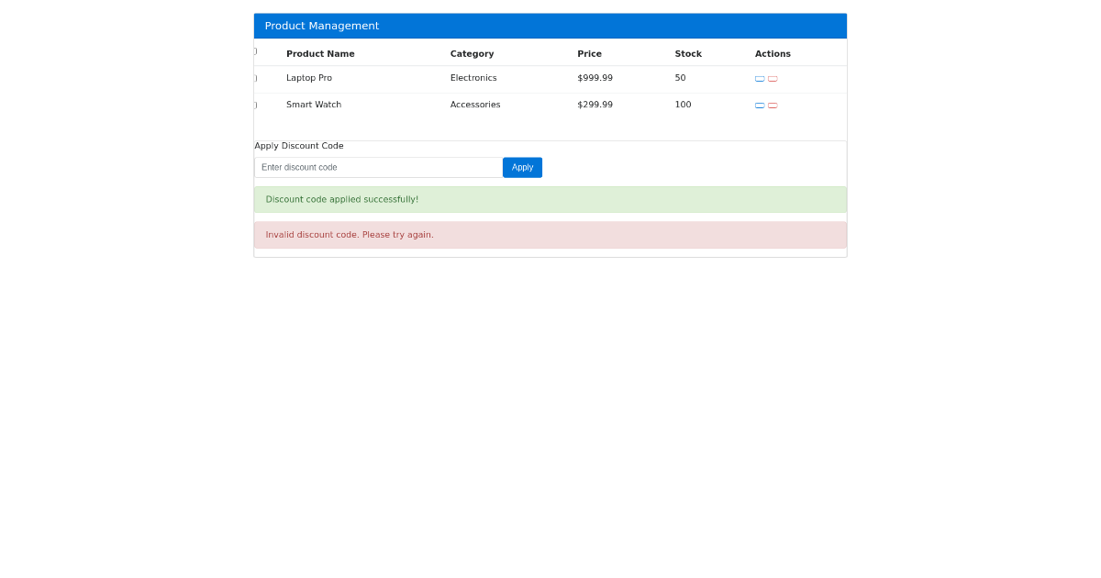Click the blue edit icon for Laptop Pro
1101x578 pixels.
point(760,79)
